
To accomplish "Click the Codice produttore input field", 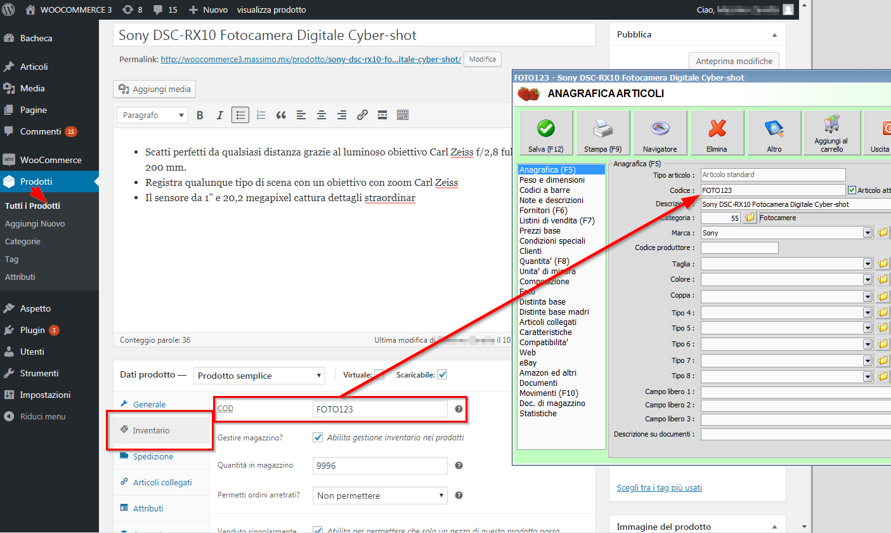I will tap(739, 248).
